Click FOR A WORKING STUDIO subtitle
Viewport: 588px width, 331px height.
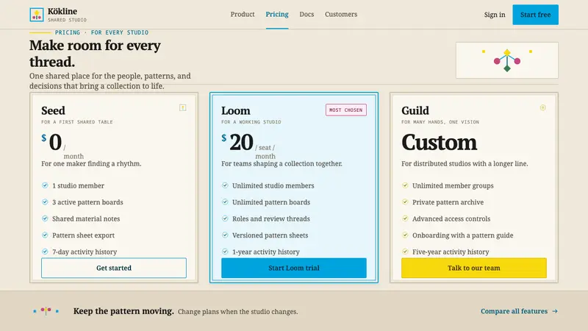click(x=251, y=122)
